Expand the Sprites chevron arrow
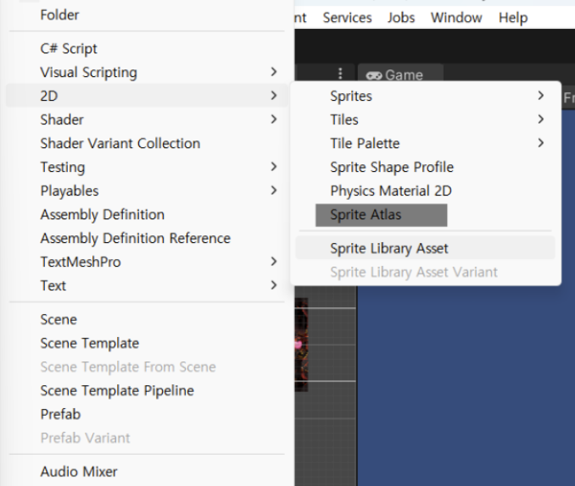 click(x=541, y=96)
